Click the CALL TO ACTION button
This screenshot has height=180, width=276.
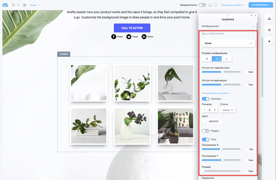pos(132,28)
